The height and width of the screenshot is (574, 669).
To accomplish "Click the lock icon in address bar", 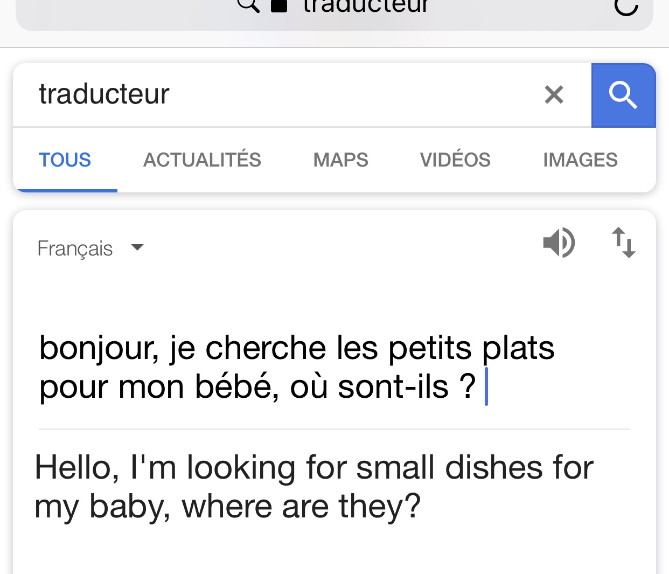I will coord(278,5).
